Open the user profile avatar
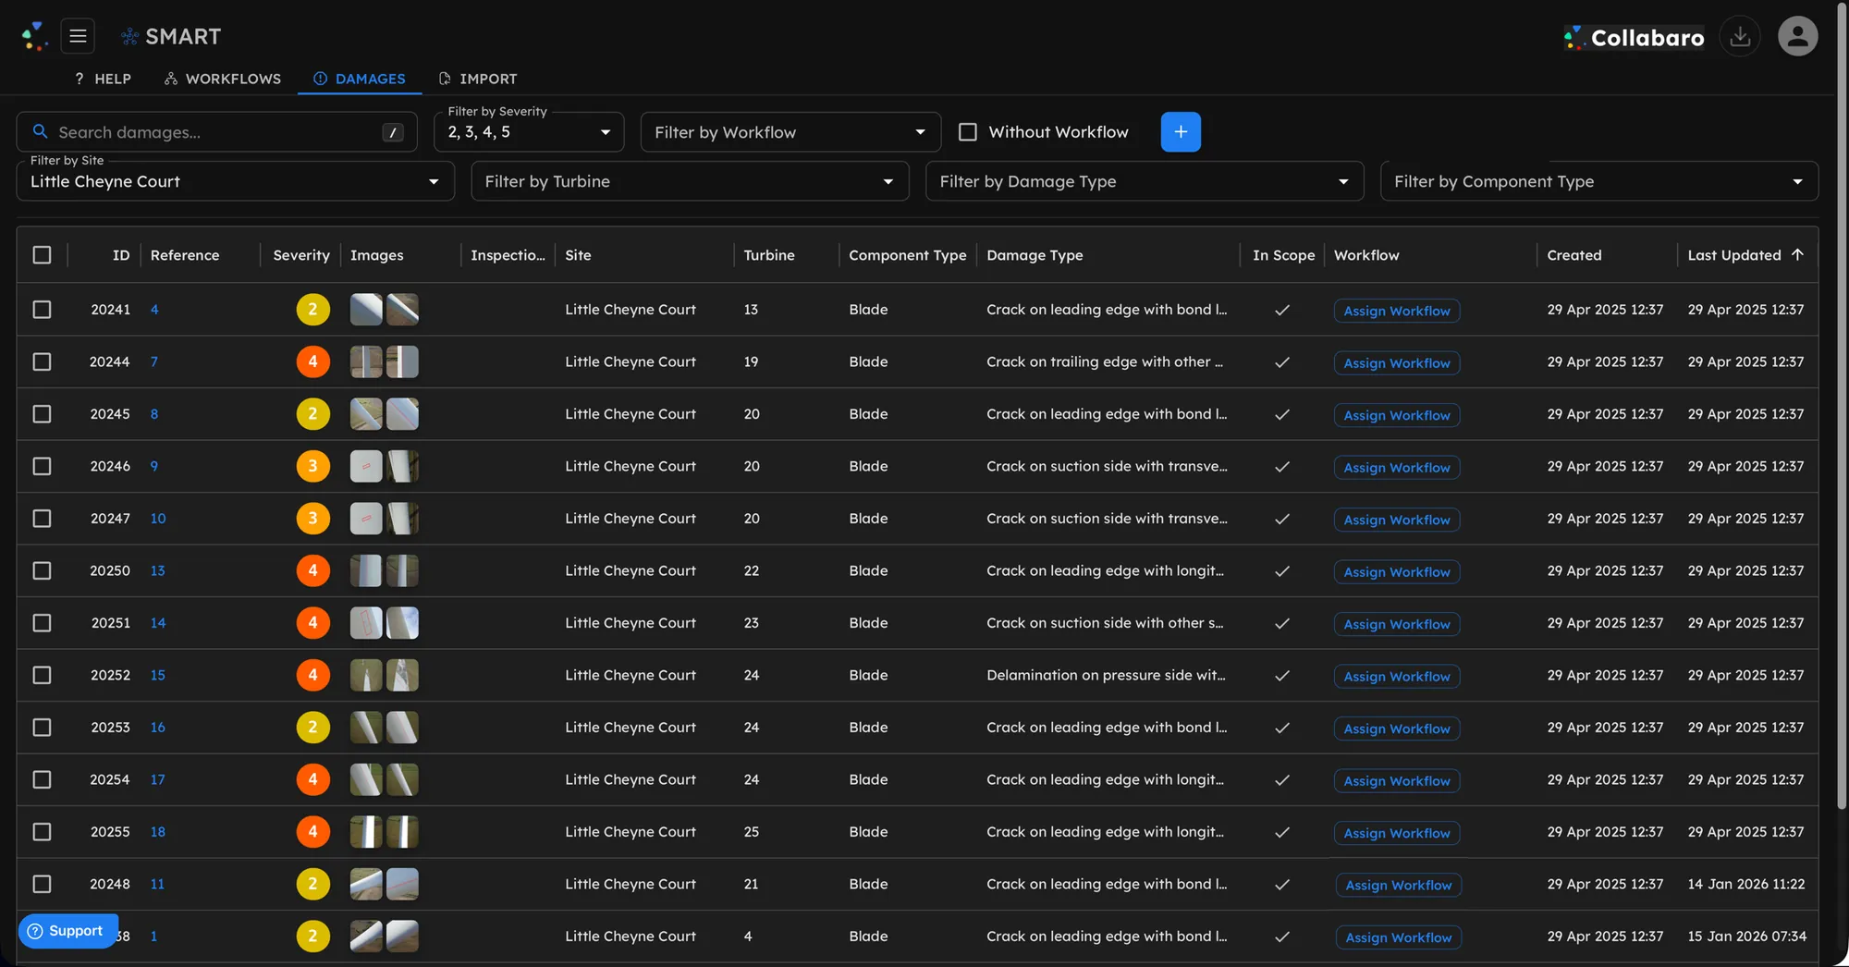The width and height of the screenshot is (1849, 967). point(1797,37)
